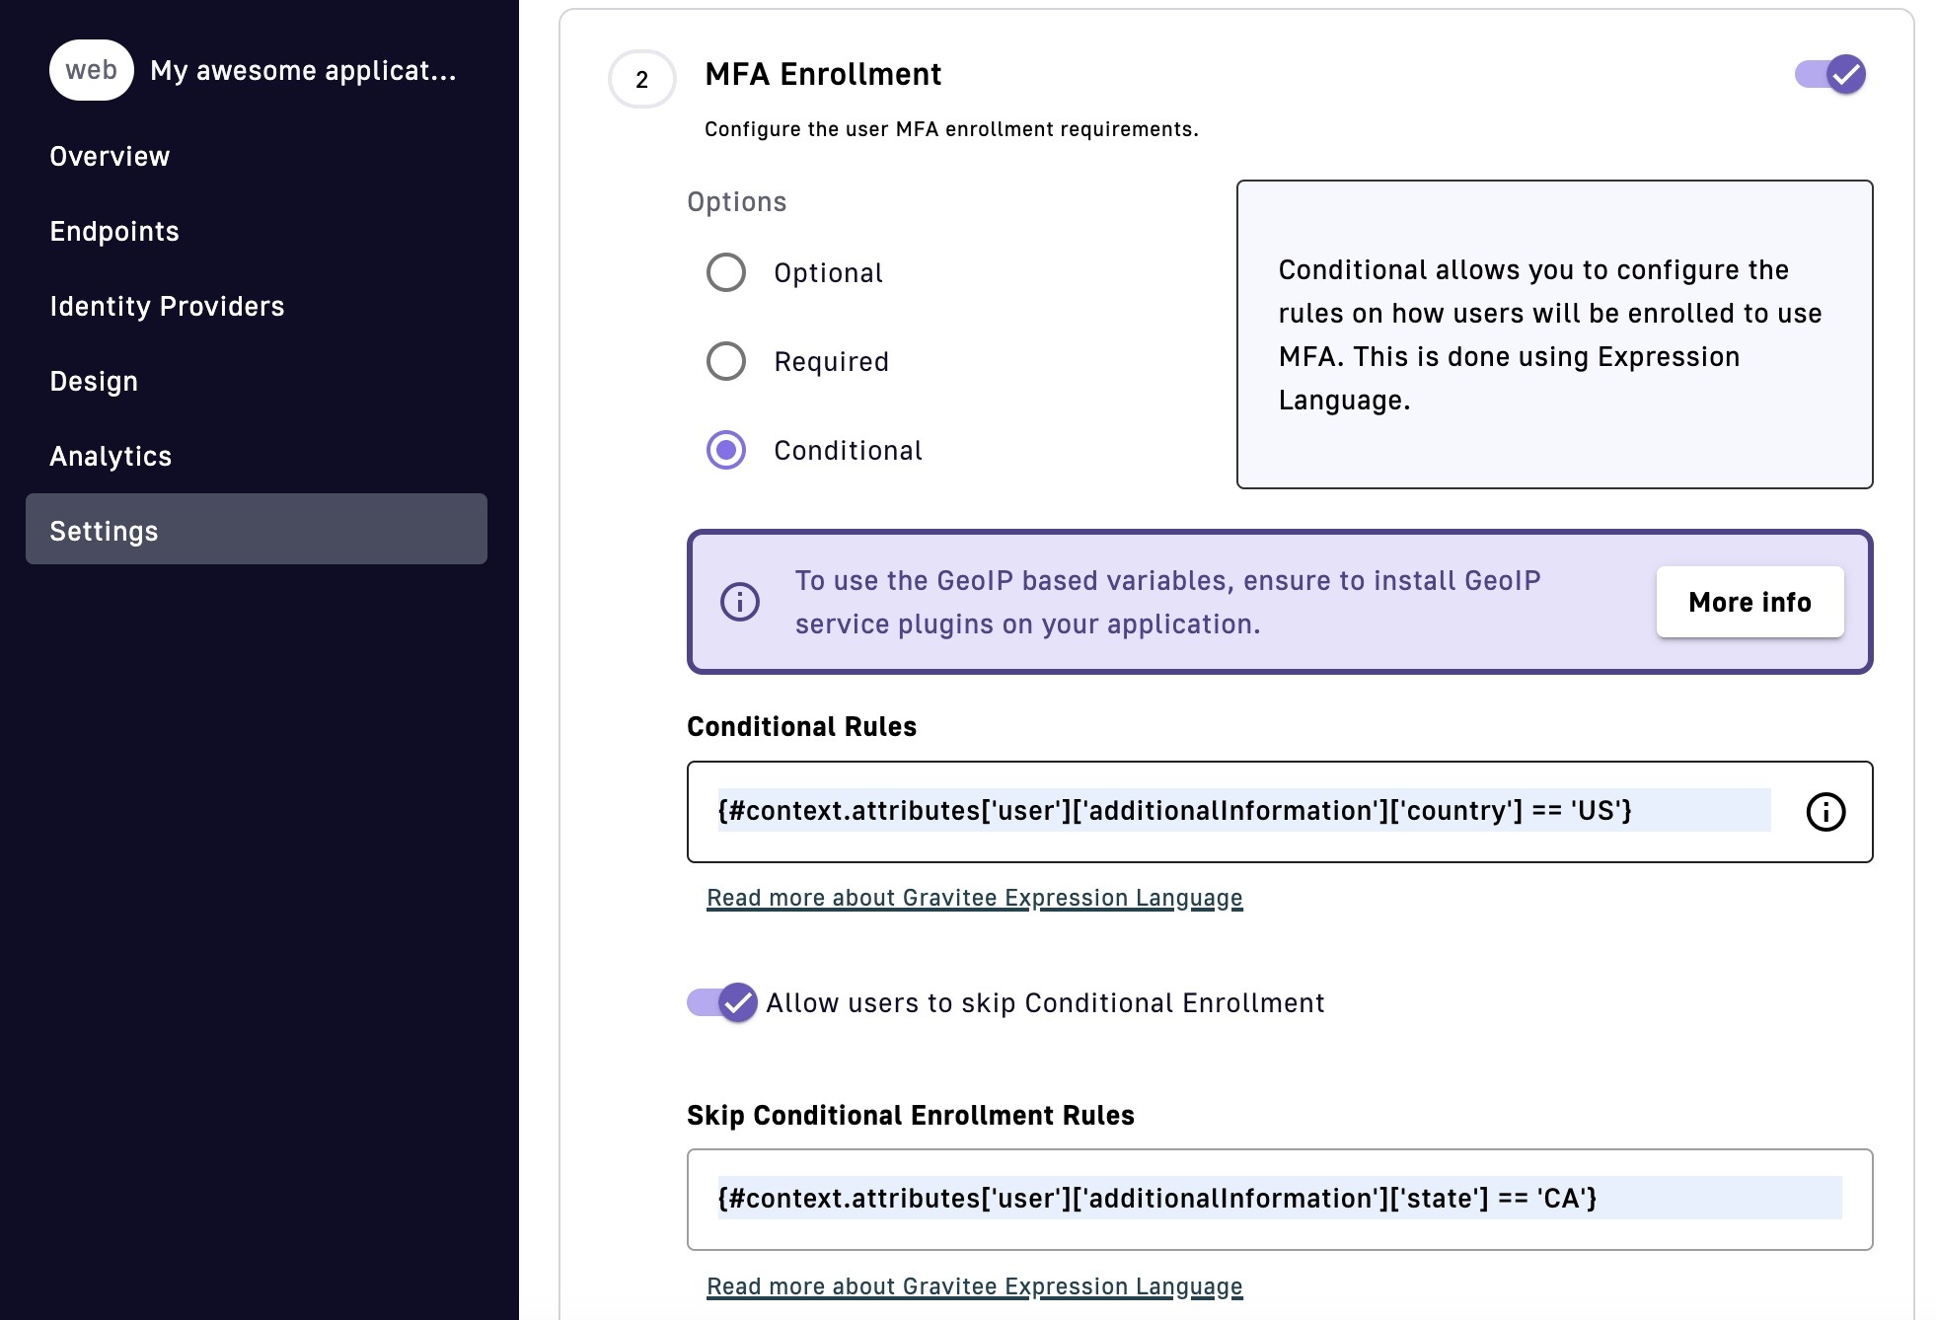1936x1320 pixels.
Task: Click the Conditional Rules expression input
Action: pos(1243,811)
